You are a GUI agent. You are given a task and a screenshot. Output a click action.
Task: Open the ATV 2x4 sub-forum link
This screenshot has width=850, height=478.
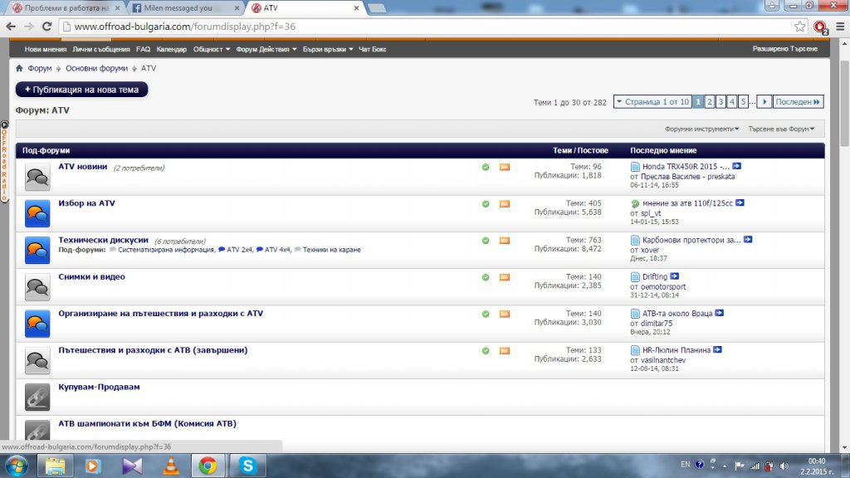239,250
